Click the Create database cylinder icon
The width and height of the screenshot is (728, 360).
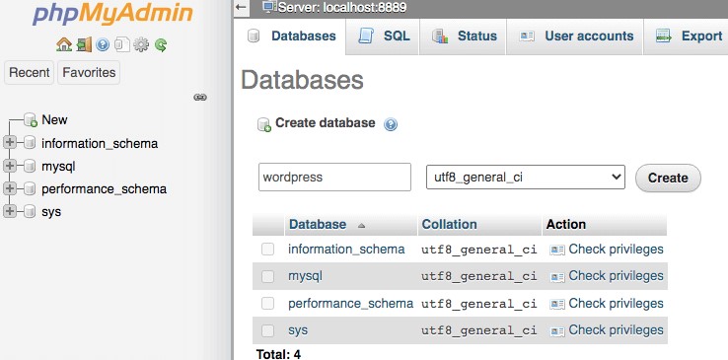(x=263, y=124)
